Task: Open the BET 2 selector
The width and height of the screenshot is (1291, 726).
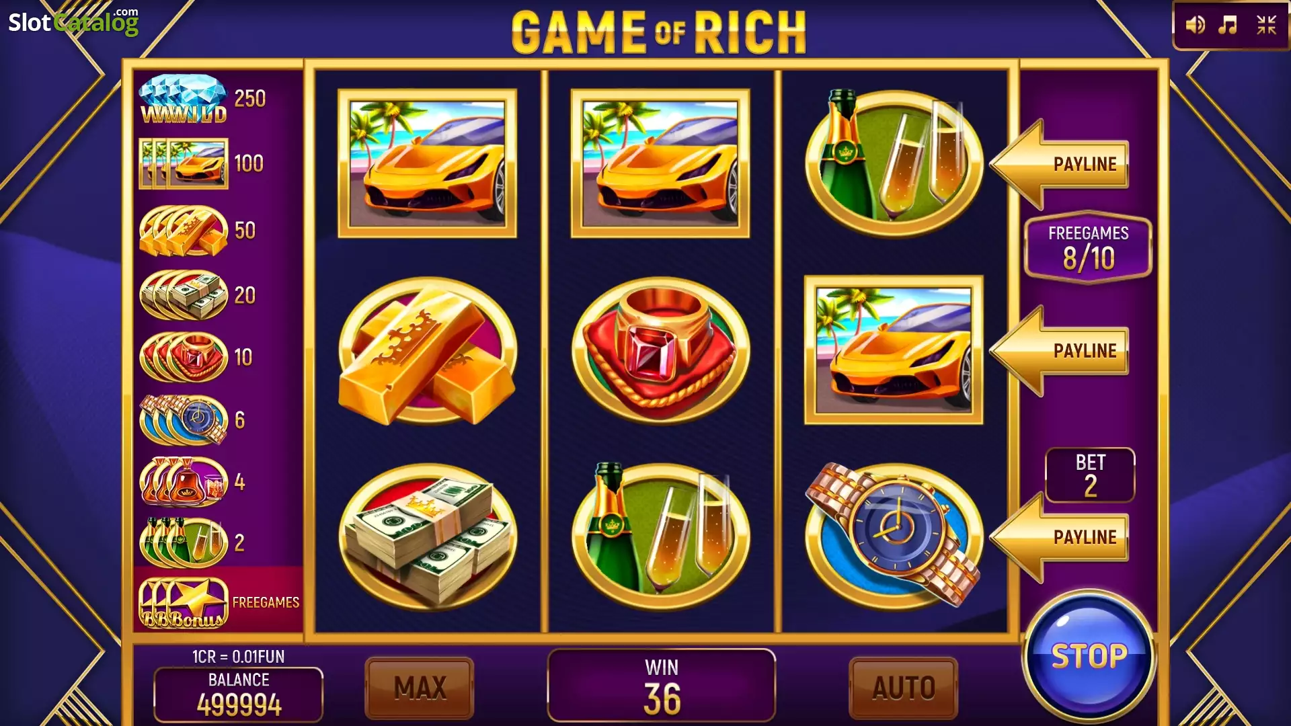Action: tap(1090, 475)
